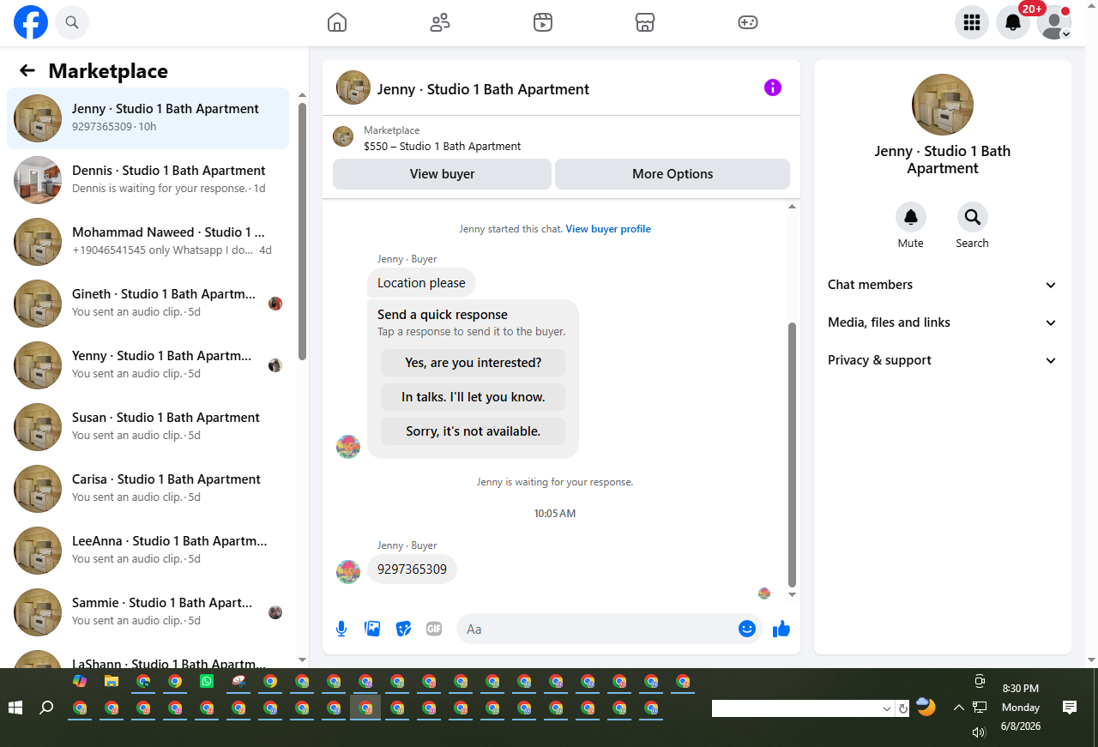The width and height of the screenshot is (1098, 747).
Task: Show hidden system tray icons
Action: click(959, 708)
